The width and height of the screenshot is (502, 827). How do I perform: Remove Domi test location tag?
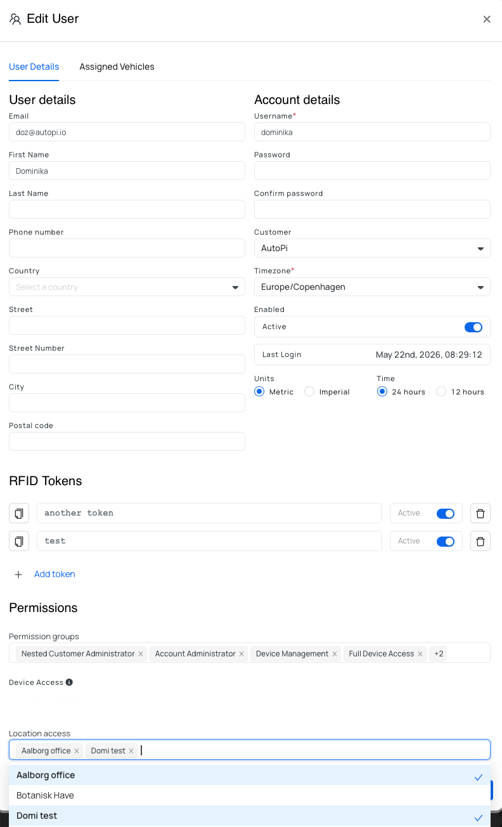(131, 751)
